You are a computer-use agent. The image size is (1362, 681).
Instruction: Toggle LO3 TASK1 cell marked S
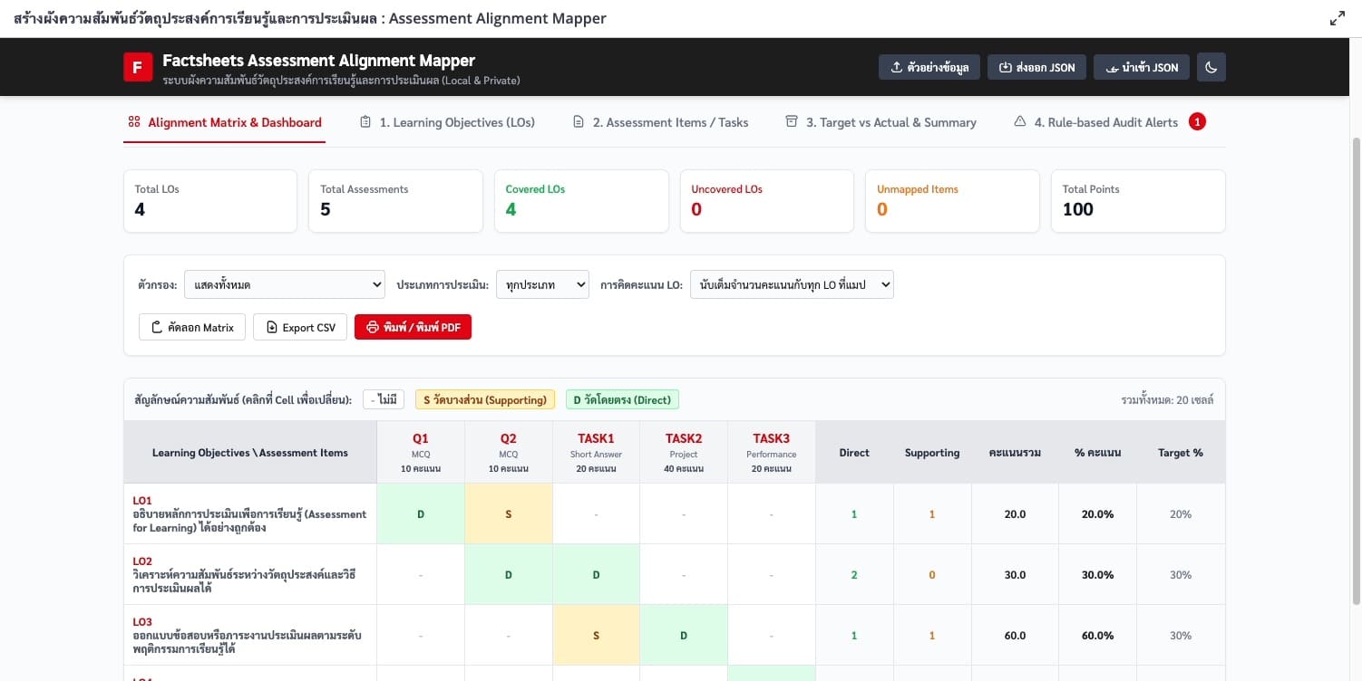[596, 635]
